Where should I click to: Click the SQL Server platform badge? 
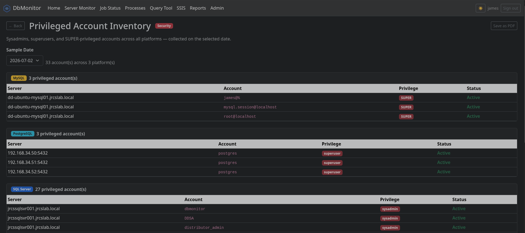tap(22, 189)
